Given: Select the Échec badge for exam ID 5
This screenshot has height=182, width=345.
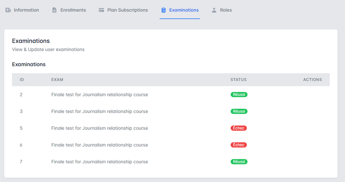Looking at the screenshot, I should (238, 128).
